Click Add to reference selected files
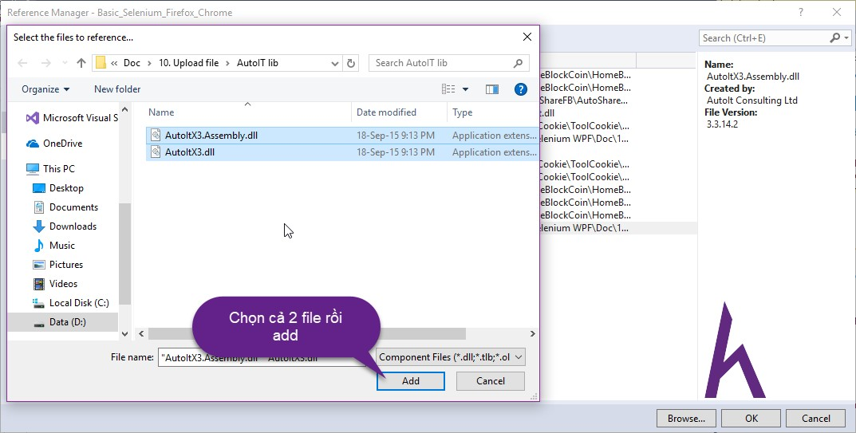Viewport: 856px width, 433px height. coord(411,381)
